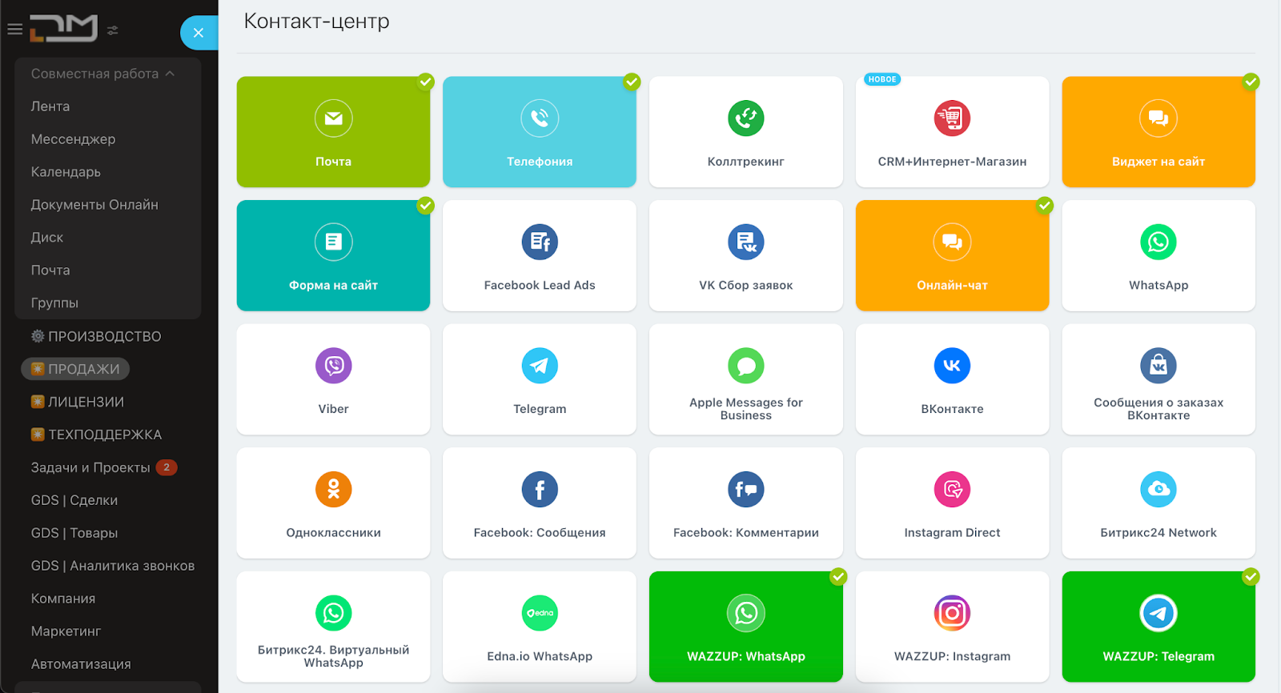The image size is (1281, 693).
Task: Click the Одноклассники channel icon
Action: click(333, 489)
